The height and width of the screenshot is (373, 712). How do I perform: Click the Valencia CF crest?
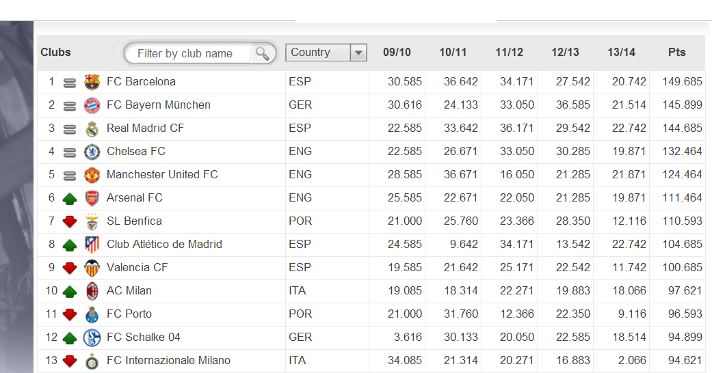92,268
